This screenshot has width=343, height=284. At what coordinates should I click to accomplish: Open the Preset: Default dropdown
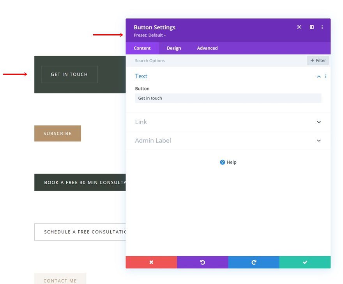click(150, 35)
